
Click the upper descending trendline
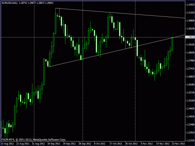tap(120, 13)
